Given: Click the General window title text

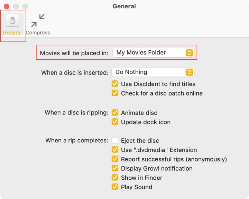Looking at the screenshot, I should pyautogui.click(x=124, y=6).
